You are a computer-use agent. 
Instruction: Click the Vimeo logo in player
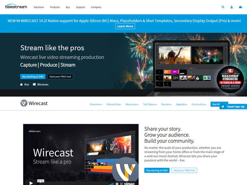(x=129, y=183)
